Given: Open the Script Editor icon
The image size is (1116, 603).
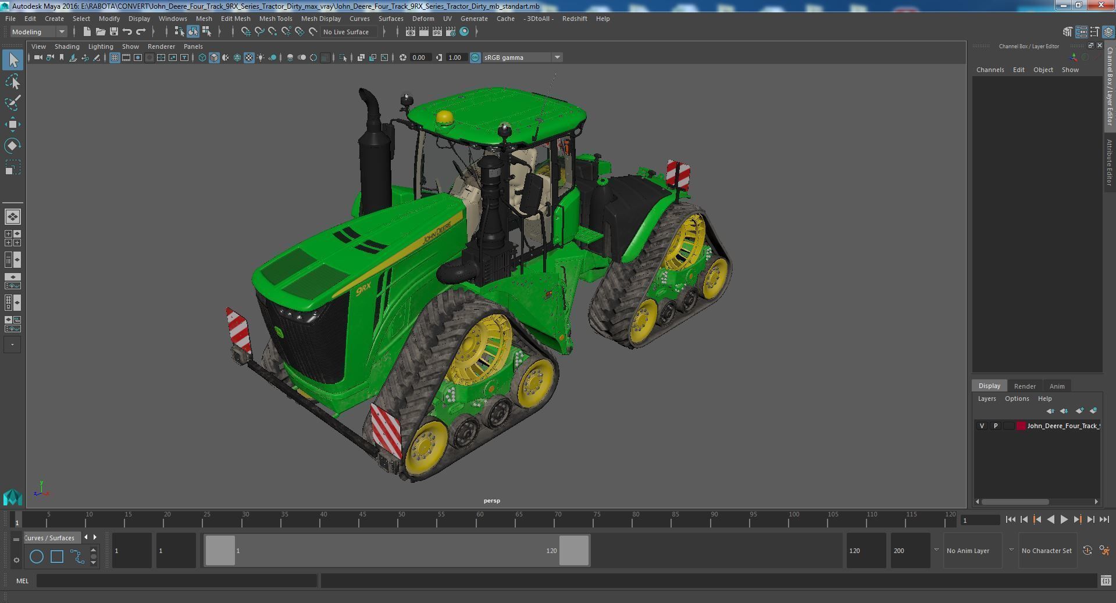Looking at the screenshot, I should tap(1106, 580).
